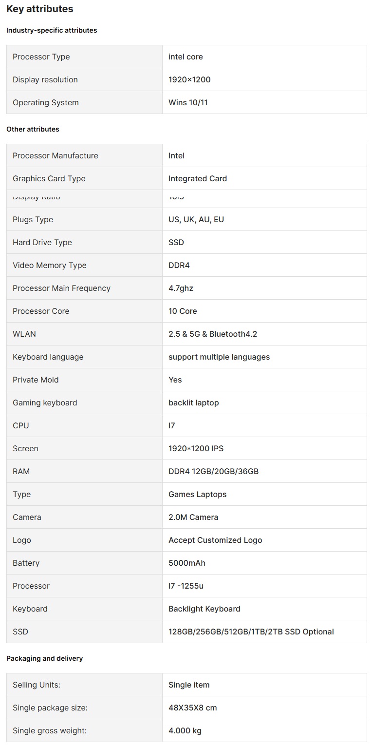The image size is (372, 747).
Task: Select the Graphics Card Type label
Action: click(x=49, y=178)
